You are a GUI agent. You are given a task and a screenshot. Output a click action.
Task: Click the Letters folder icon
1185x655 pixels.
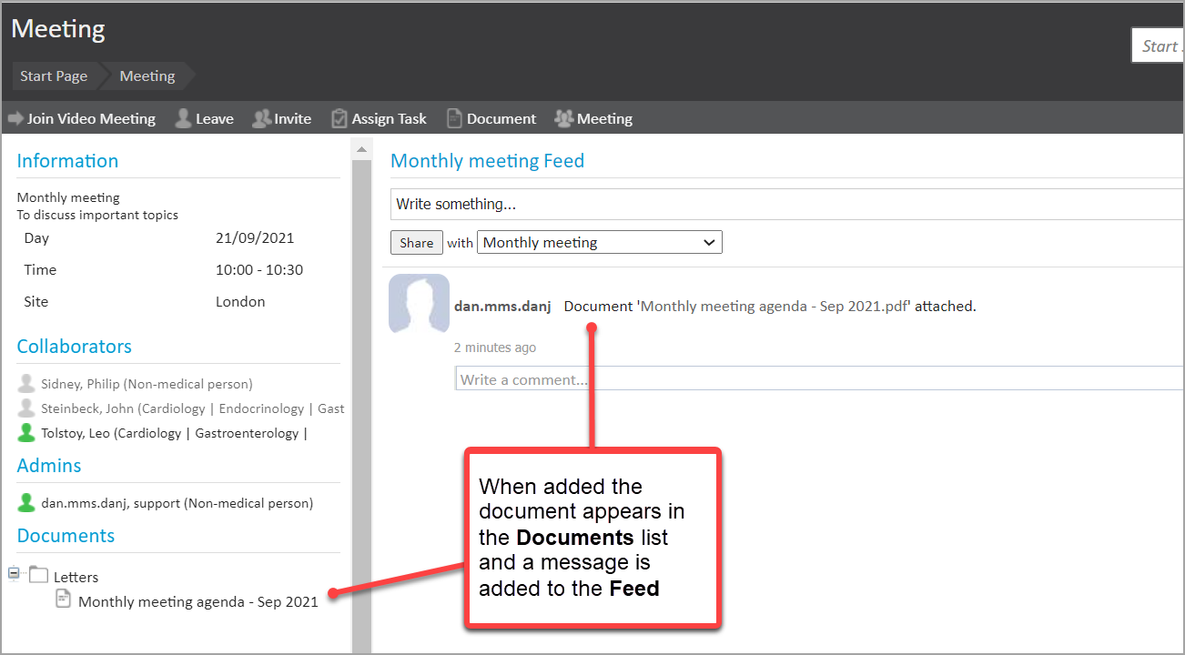[x=38, y=575]
